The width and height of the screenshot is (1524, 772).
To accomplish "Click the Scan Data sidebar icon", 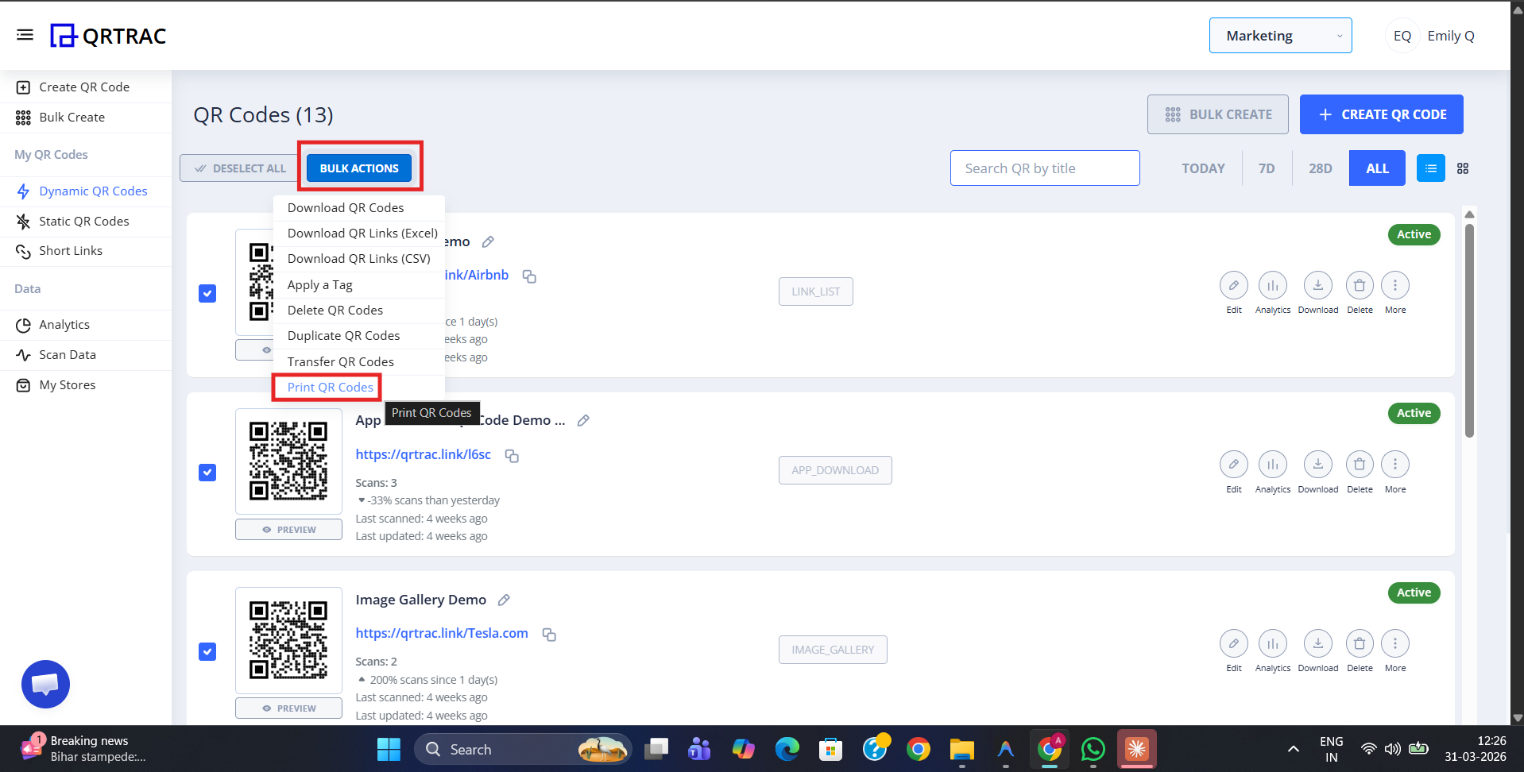I will coord(23,355).
